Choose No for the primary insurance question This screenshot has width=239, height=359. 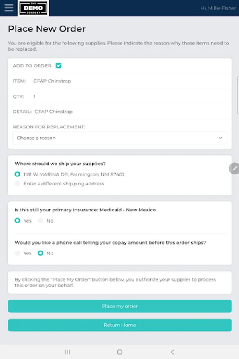(40, 220)
